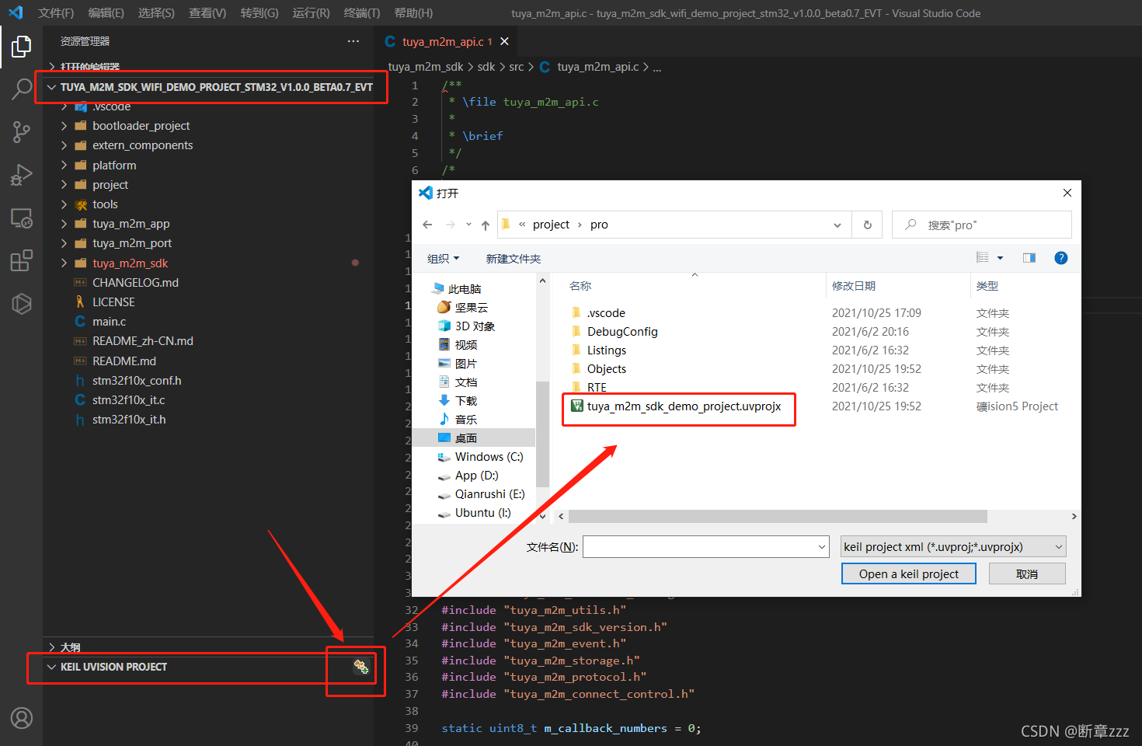
Task: Open the 运行(R) menu
Action: coord(311,13)
